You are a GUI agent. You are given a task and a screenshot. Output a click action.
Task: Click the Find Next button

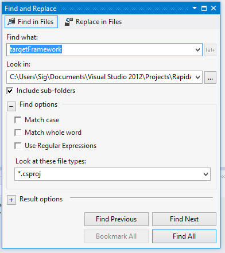pos(184,219)
